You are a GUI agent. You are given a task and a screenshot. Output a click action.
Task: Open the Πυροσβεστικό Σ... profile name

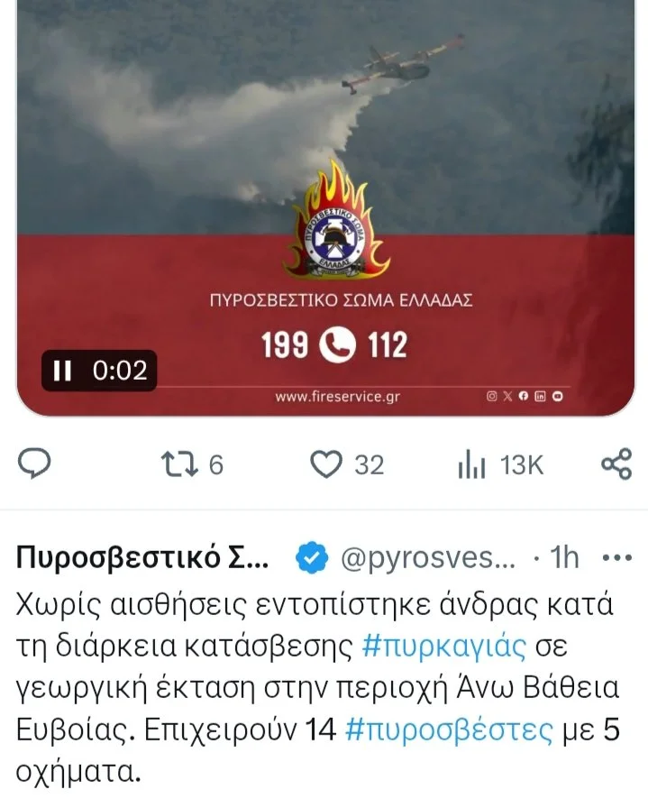[142, 558]
